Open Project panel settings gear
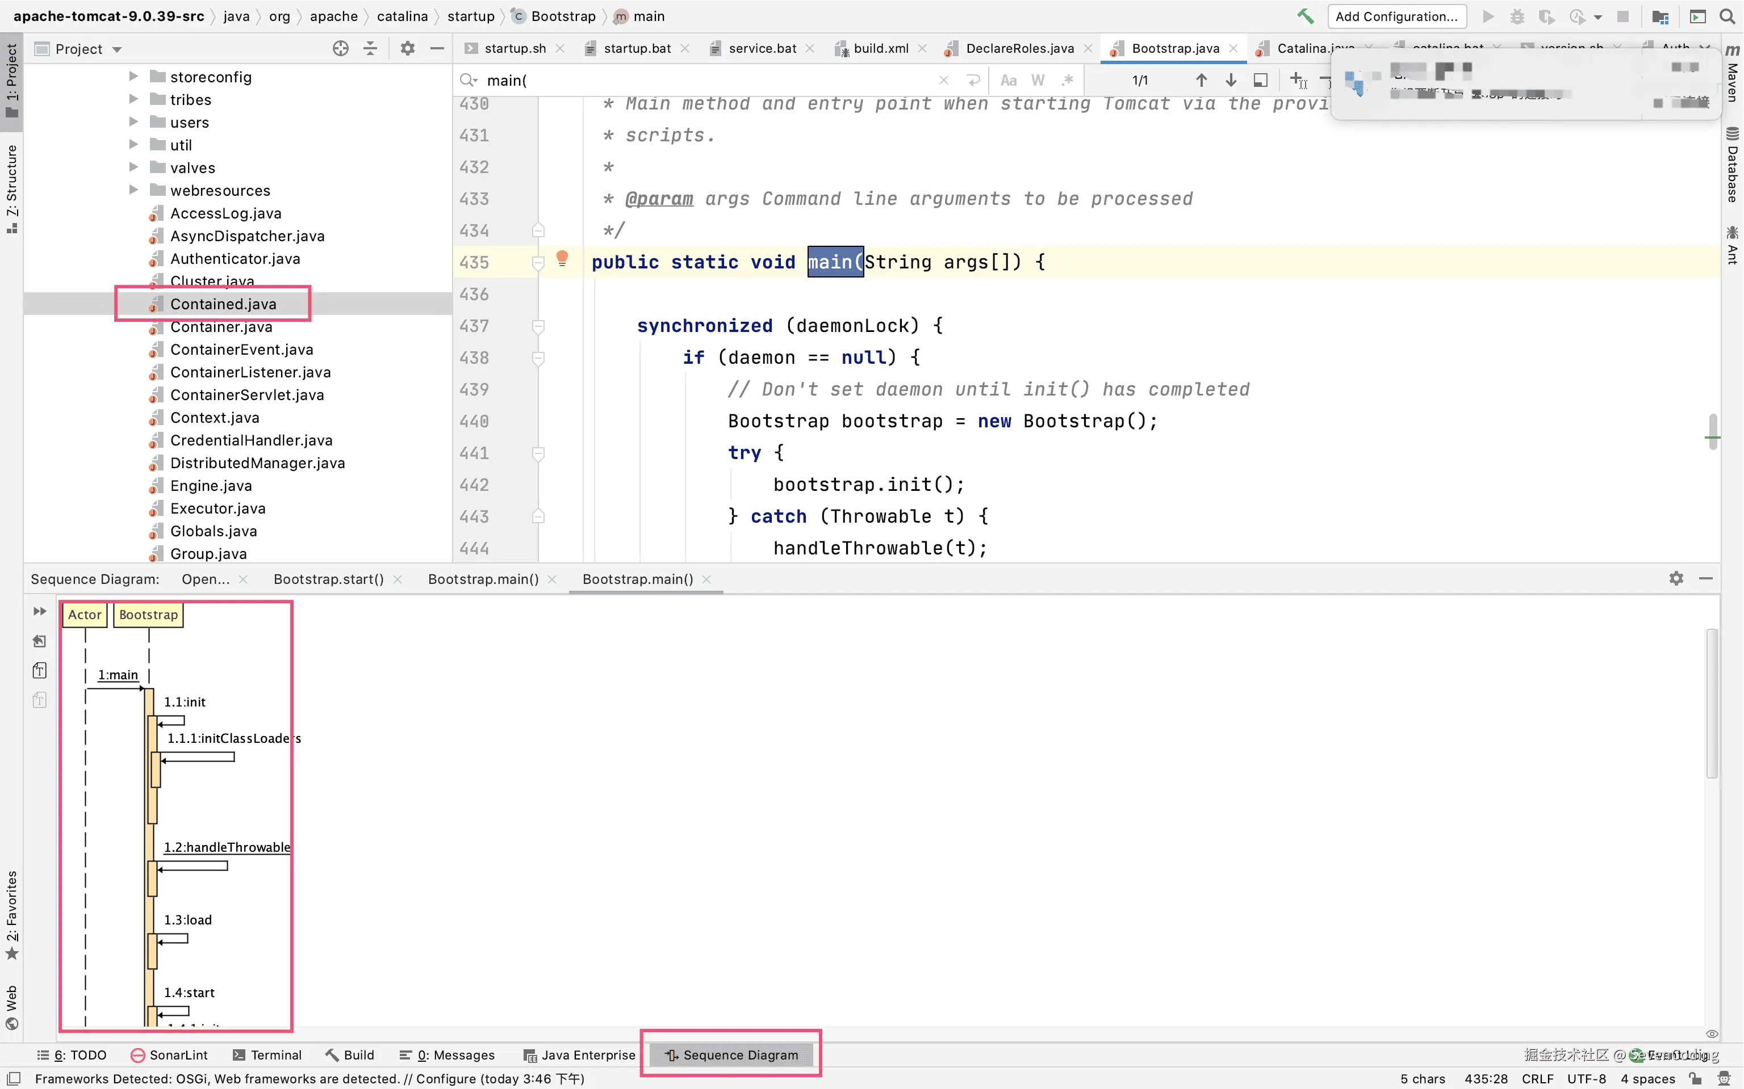Screen dimensions: 1744x1089 [407, 48]
